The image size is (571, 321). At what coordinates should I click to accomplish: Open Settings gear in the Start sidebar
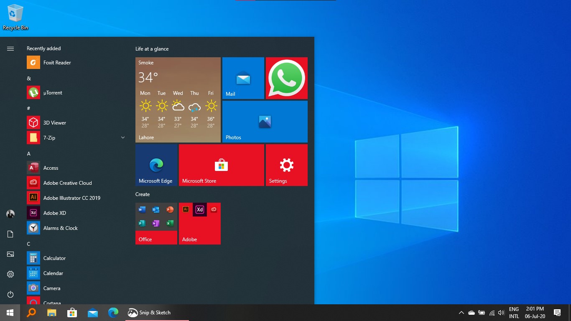[10, 274]
